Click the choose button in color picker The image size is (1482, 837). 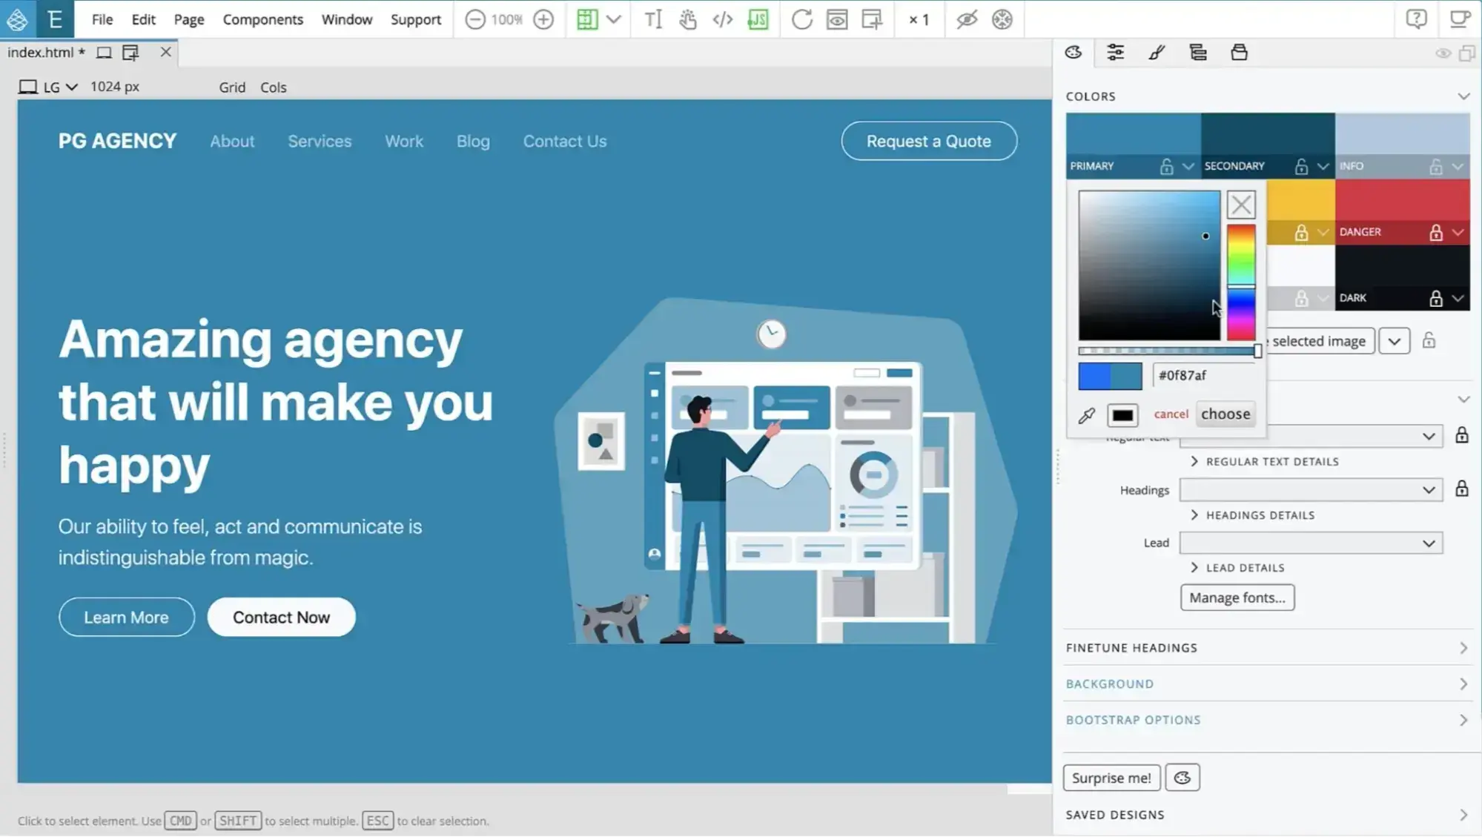[1226, 412]
